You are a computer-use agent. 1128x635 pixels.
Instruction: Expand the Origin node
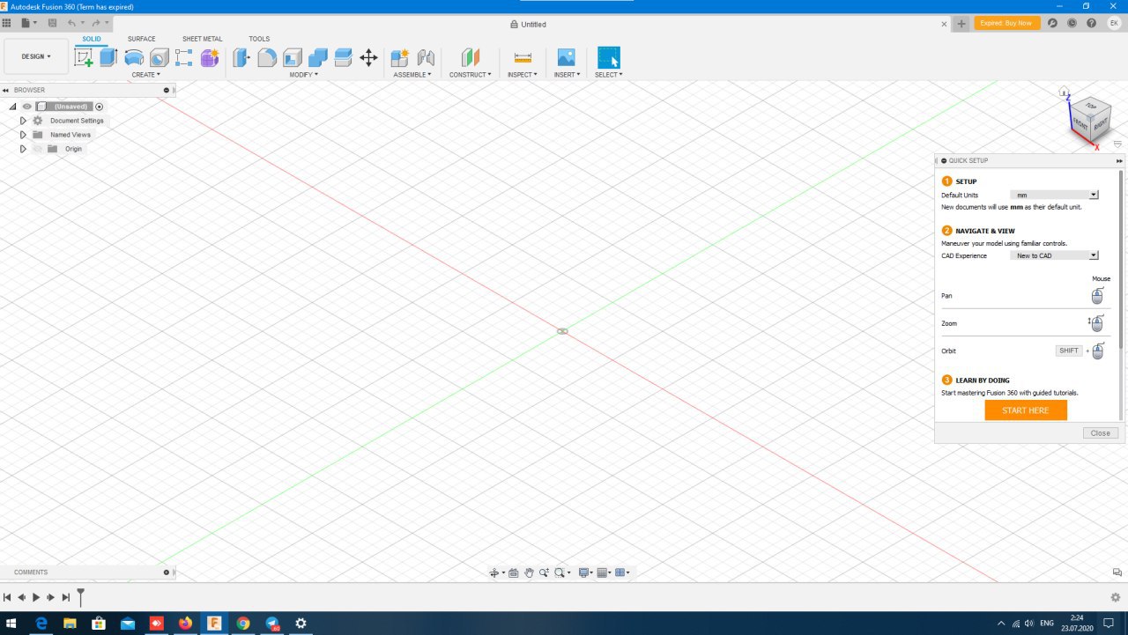tap(23, 149)
